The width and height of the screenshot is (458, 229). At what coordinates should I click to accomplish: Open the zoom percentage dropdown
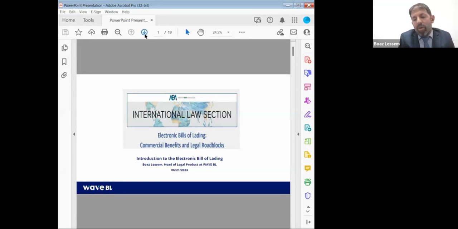(228, 32)
